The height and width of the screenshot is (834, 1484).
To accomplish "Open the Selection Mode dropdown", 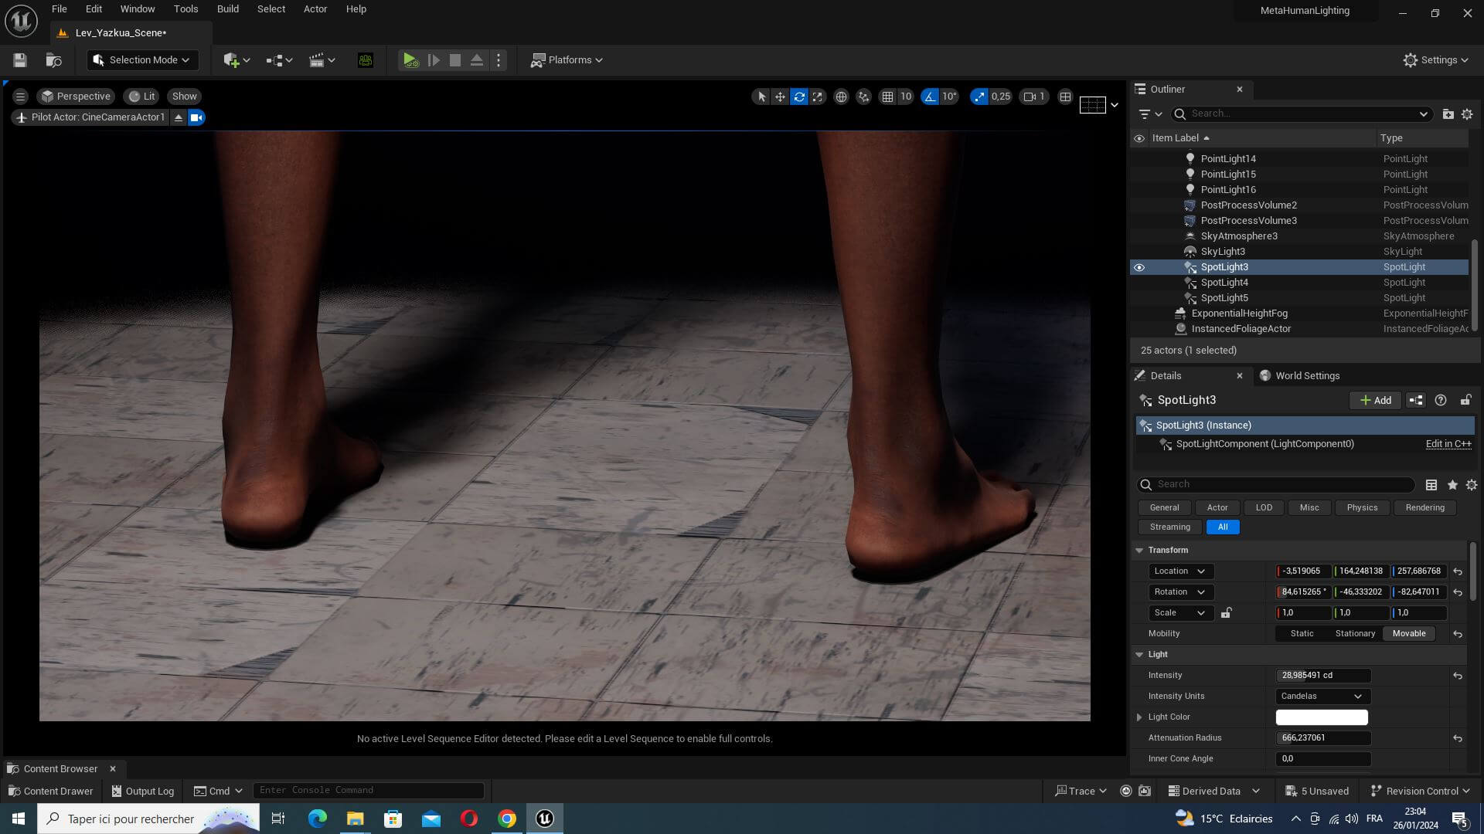I will click(x=142, y=60).
